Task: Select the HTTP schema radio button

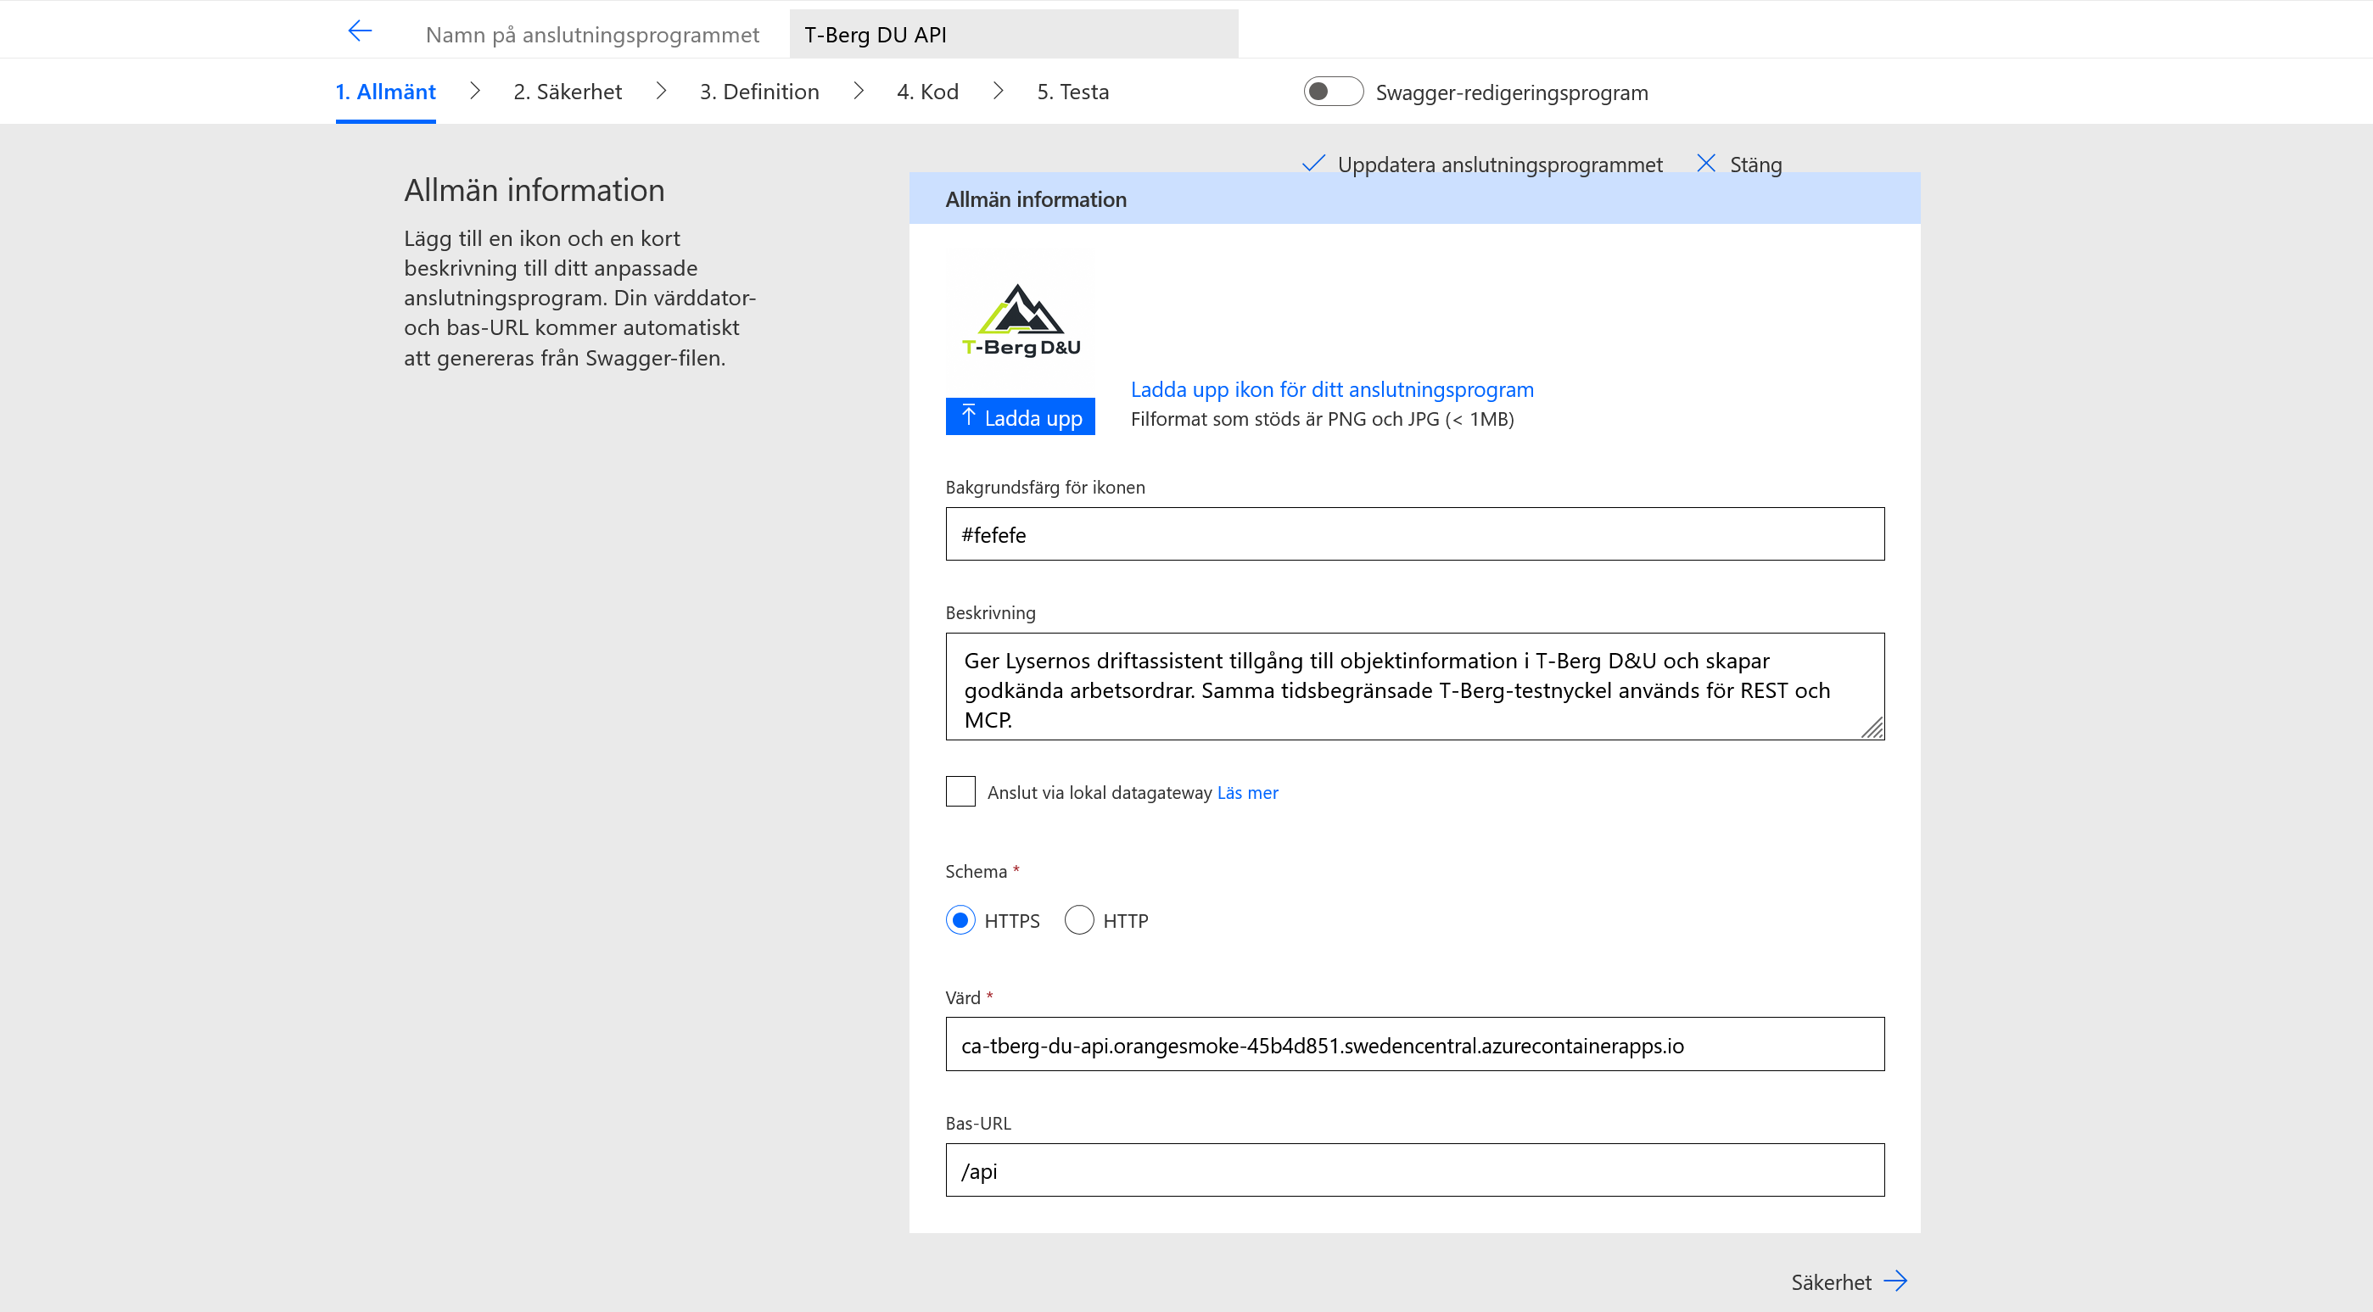Action: (x=1078, y=920)
